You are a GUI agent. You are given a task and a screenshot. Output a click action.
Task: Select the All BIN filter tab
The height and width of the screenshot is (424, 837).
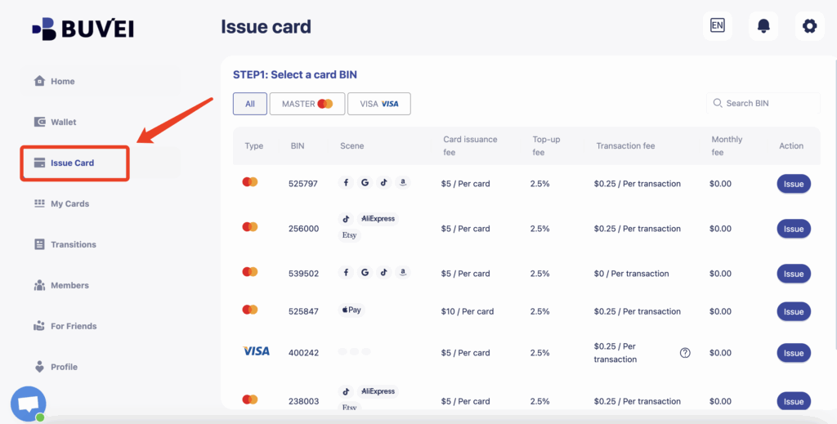249,104
